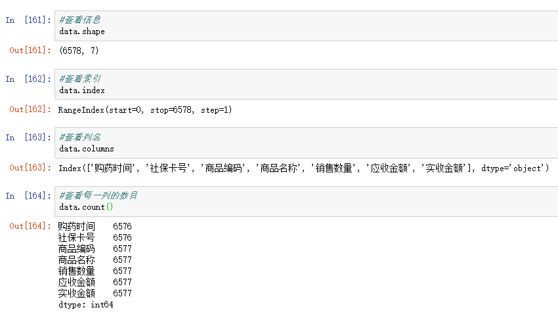Click the data.index code cell

[x=306, y=85]
